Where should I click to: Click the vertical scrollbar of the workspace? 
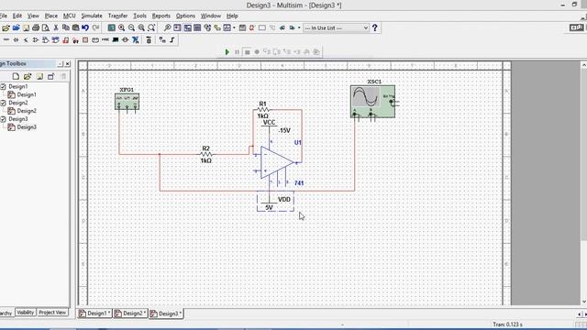click(583, 183)
